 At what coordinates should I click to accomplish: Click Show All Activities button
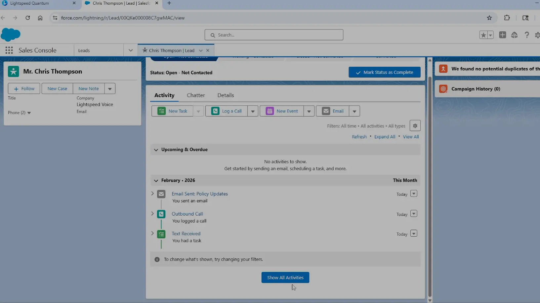[x=285, y=278]
